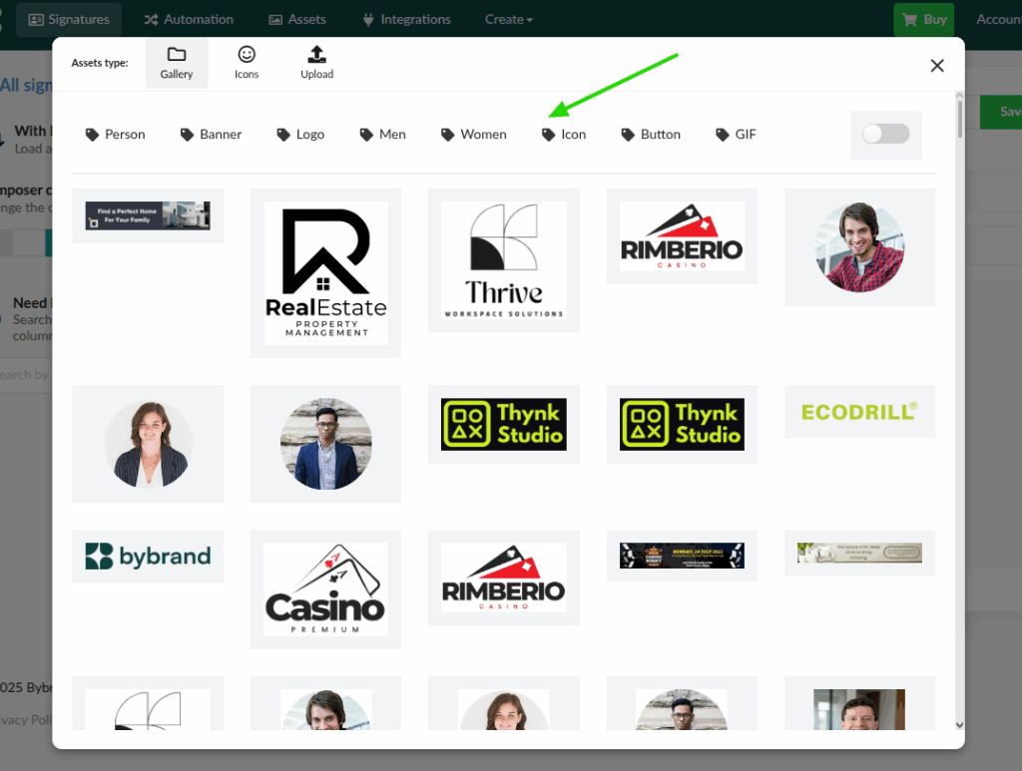Go to the Automation menu
Viewport: 1022px width, 771px height.
189,19
